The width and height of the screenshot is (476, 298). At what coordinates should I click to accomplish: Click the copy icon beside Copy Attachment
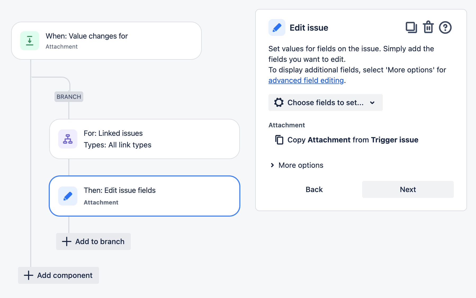(x=279, y=140)
